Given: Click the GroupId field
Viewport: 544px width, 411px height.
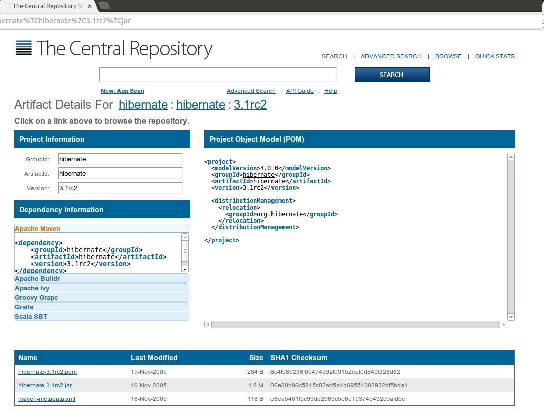Looking at the screenshot, I should [x=120, y=159].
